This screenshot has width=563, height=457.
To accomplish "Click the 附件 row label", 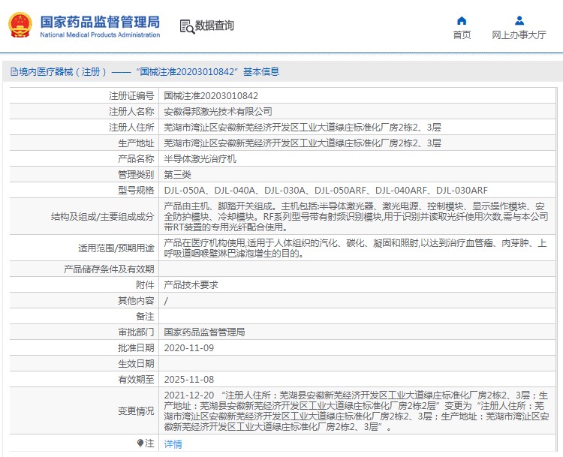I will tap(145, 285).
